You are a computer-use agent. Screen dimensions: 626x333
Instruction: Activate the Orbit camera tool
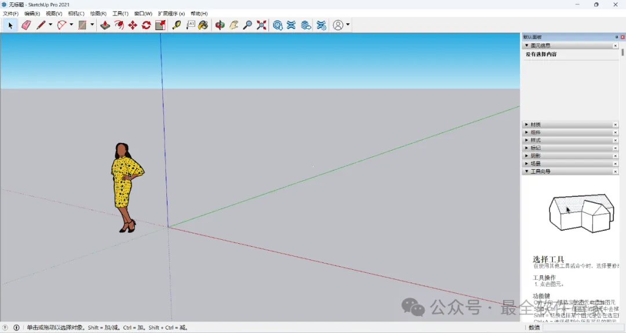(220, 25)
